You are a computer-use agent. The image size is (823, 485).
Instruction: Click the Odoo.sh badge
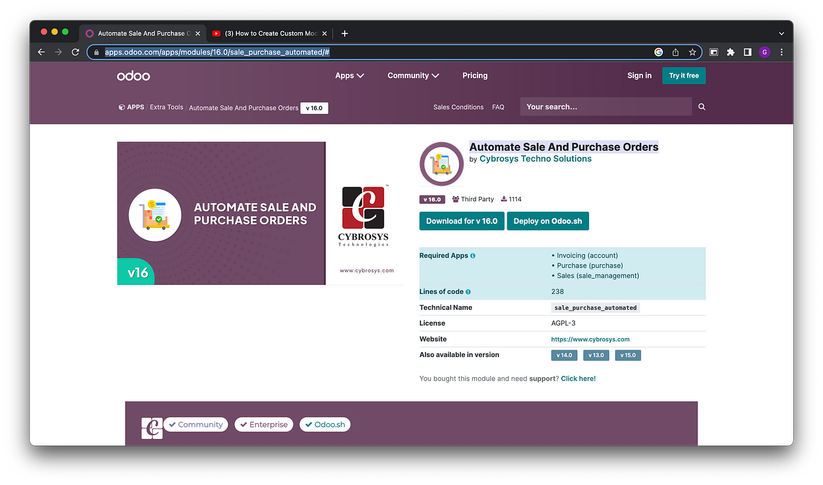coord(325,425)
